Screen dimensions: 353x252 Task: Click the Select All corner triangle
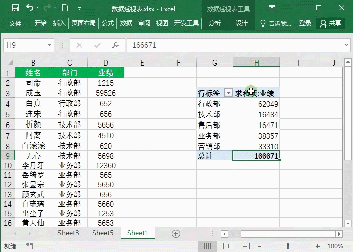pyautogui.click(x=10, y=62)
